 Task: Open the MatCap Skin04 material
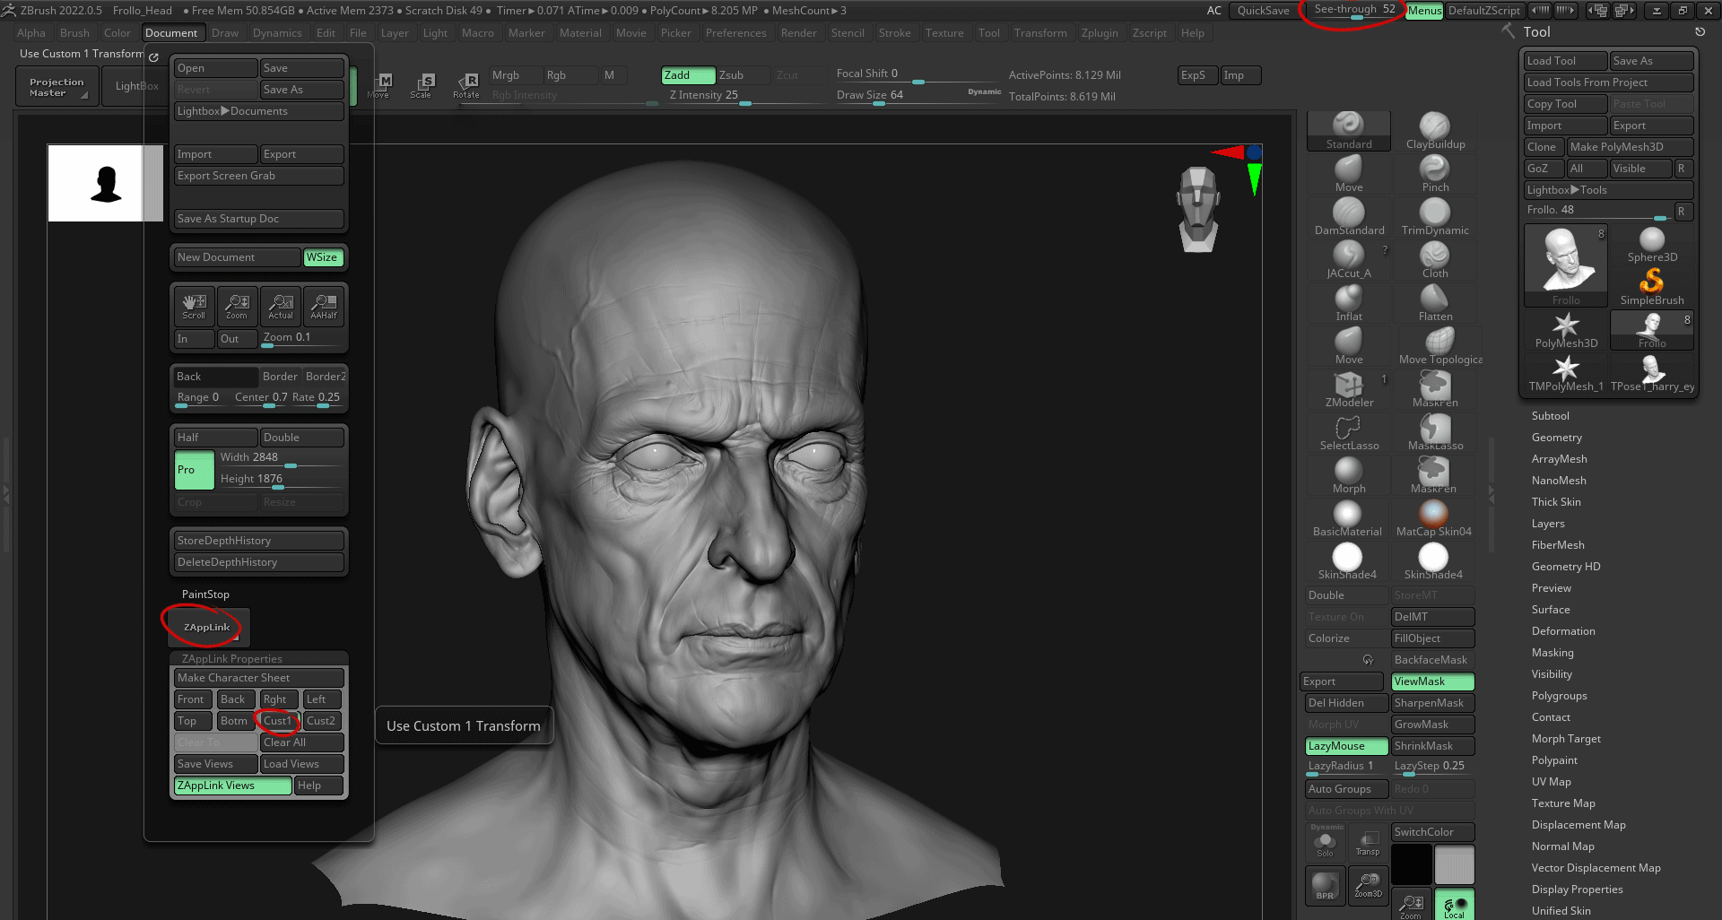pos(1433,516)
